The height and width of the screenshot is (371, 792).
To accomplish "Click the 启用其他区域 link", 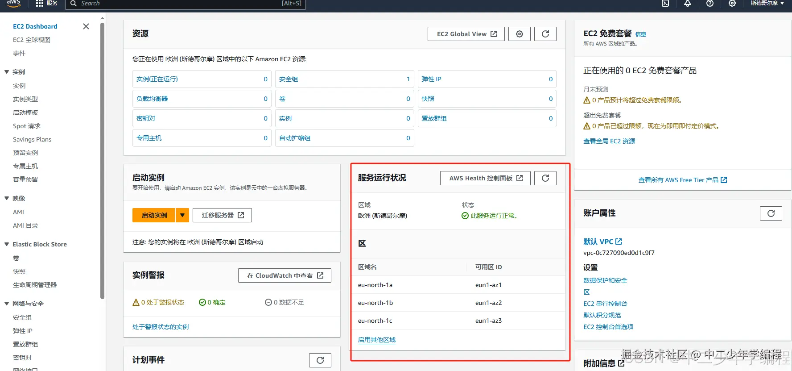I will [x=377, y=340].
